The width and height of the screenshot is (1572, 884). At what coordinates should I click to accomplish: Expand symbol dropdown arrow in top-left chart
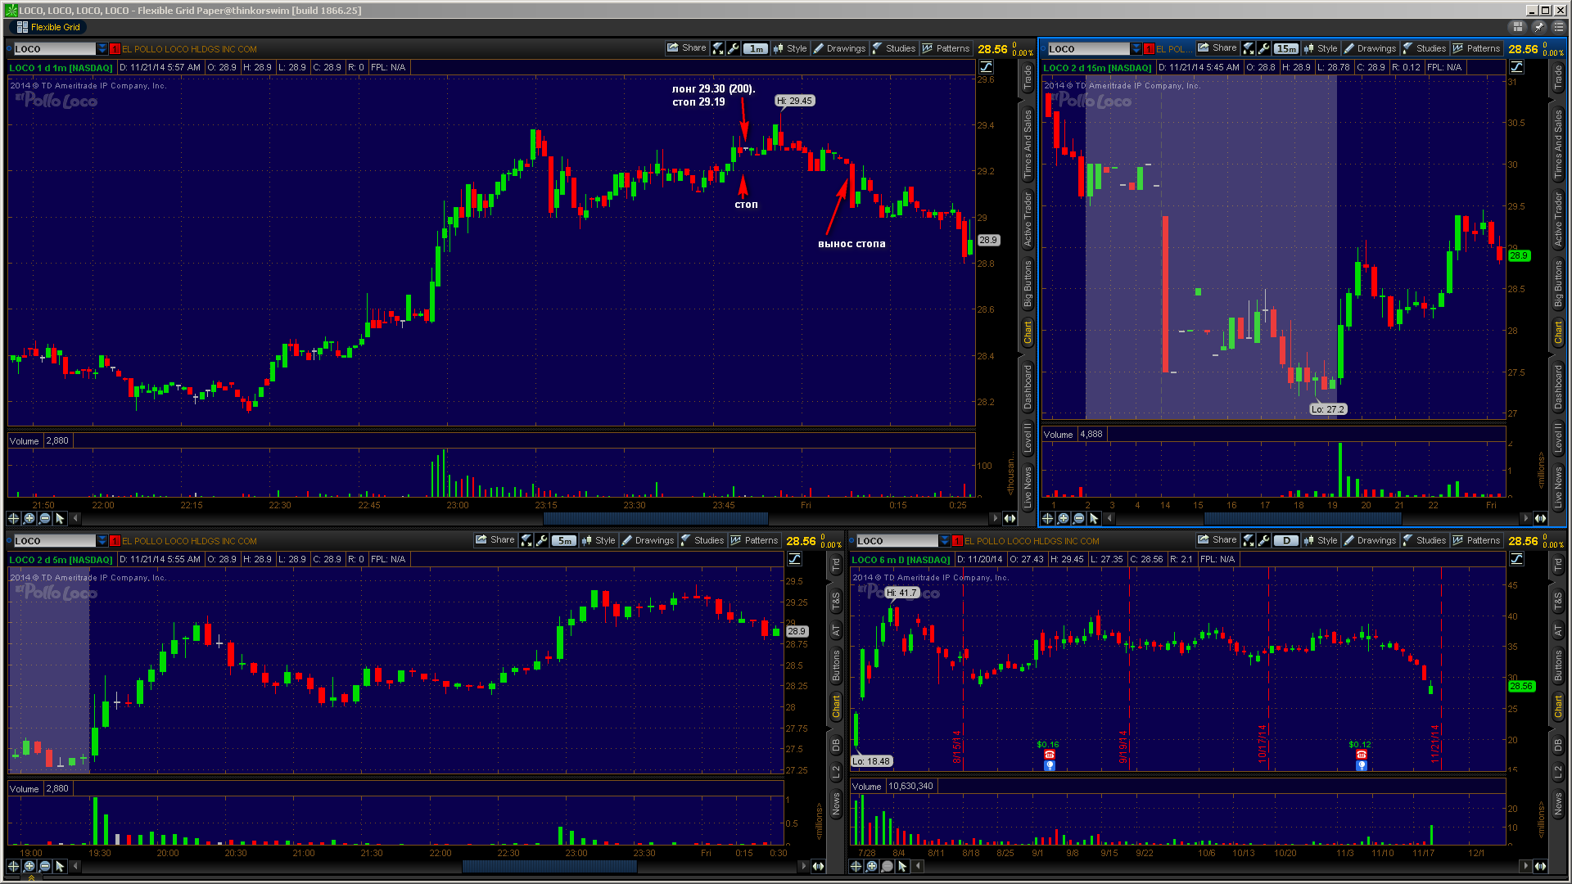102,49
